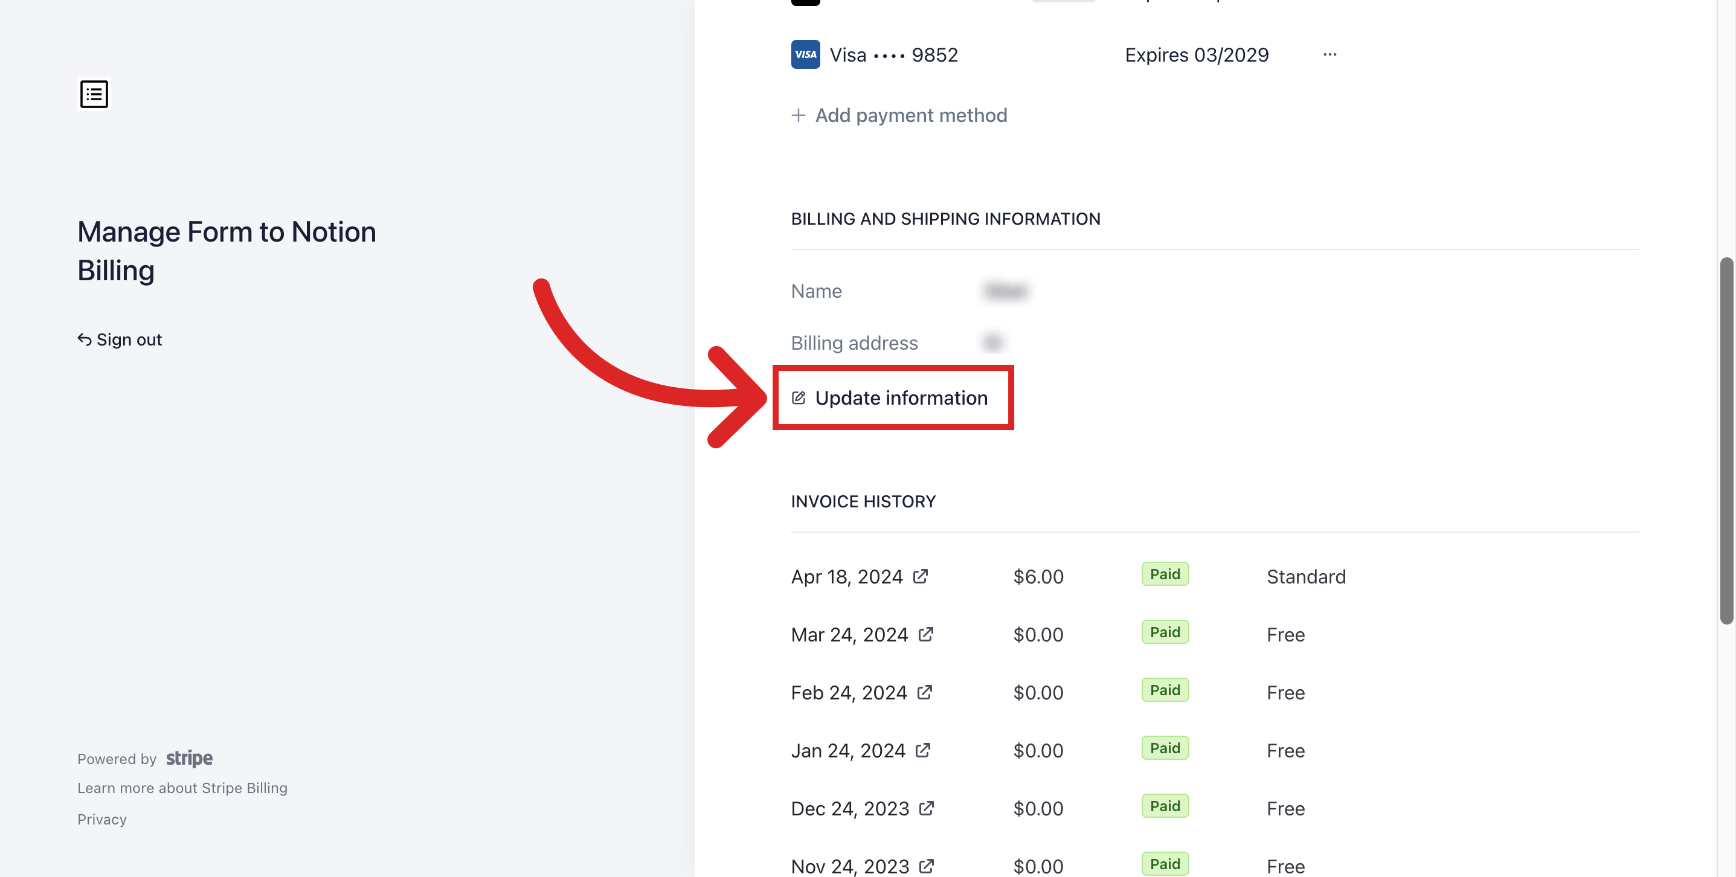Screen dimensions: 1736x877
Task: Click Add payment method
Action: [x=899, y=115]
